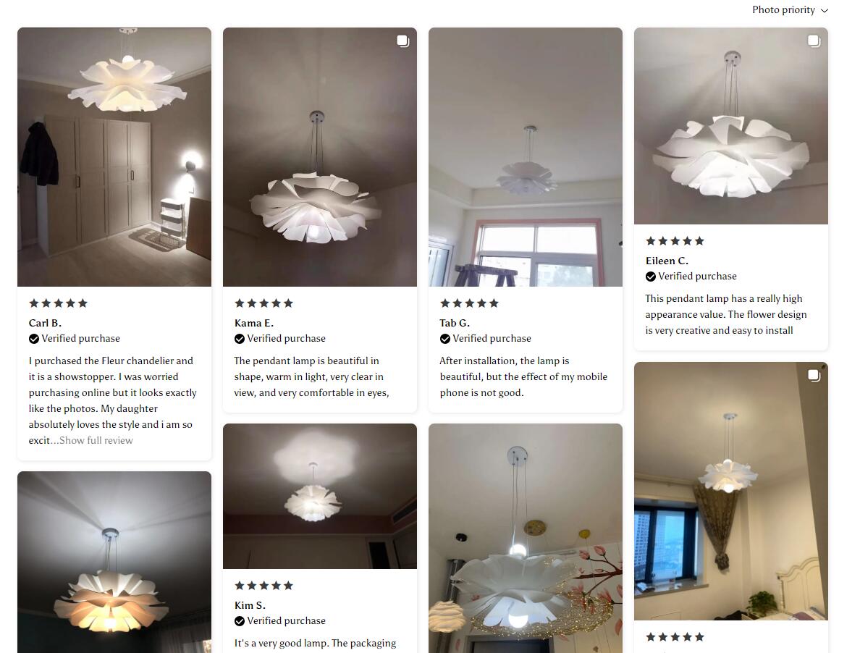Click the reviewer name Kama E.
The width and height of the screenshot is (860, 653).
pos(254,323)
